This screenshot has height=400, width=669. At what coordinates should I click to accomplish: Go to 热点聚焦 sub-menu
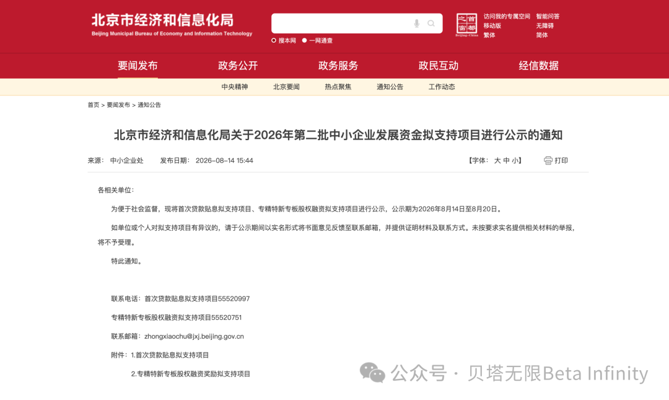click(338, 87)
